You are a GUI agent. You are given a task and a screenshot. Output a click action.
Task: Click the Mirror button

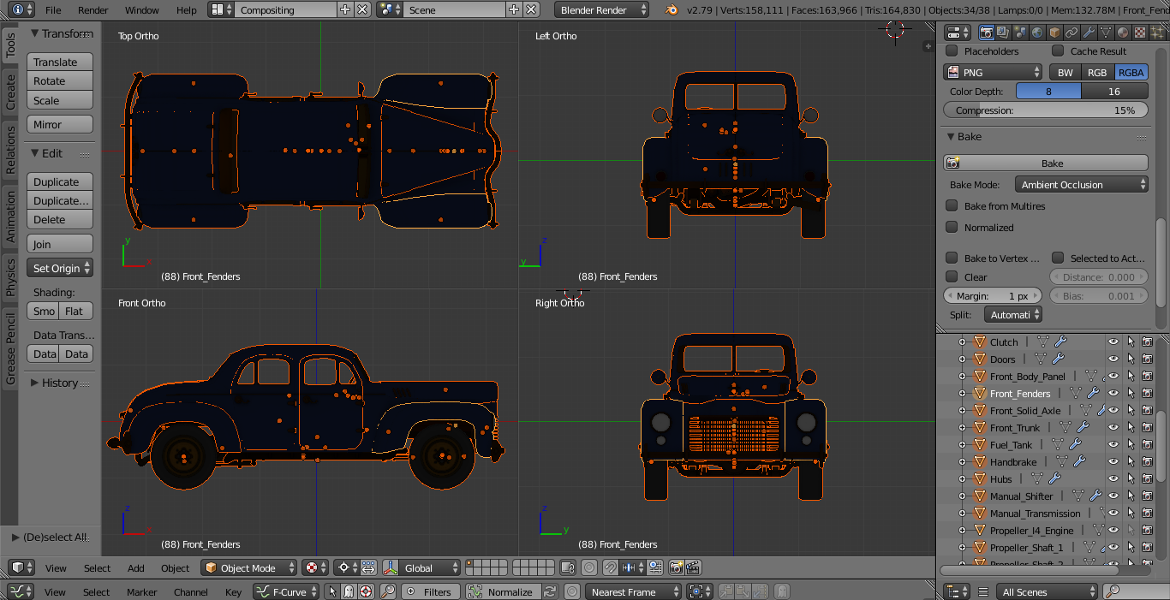[x=60, y=124]
